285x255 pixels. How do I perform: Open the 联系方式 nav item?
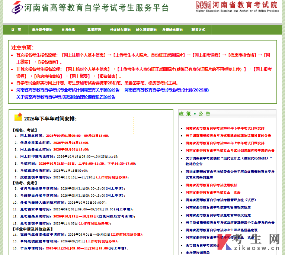point(198,30)
